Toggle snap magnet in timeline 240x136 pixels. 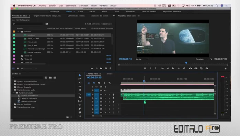[94, 83]
